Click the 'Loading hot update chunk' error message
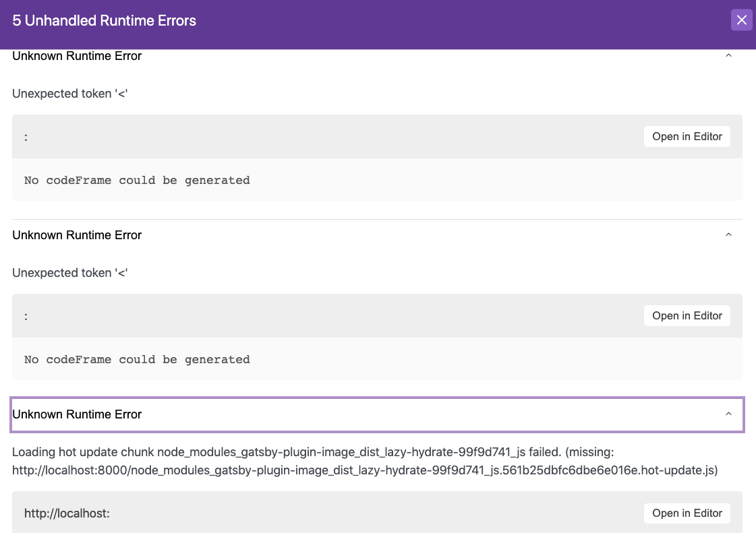Viewport: 756px width, 533px height. (x=365, y=461)
